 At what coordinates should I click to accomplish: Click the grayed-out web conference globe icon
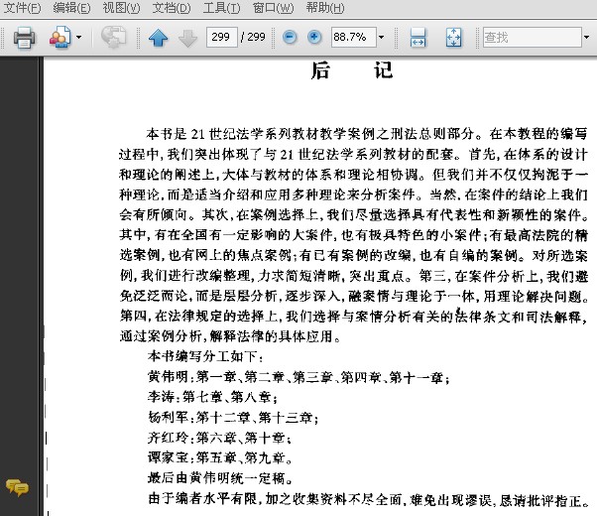pos(113,37)
